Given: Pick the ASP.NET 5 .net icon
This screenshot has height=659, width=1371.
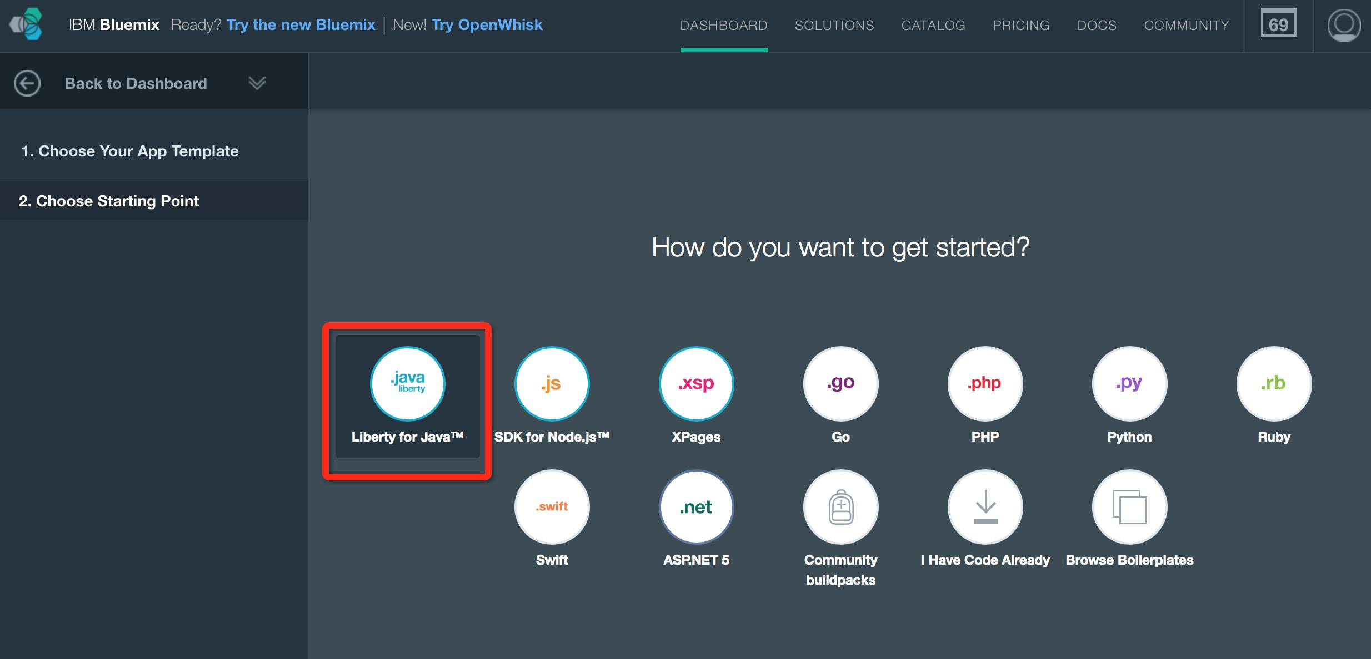Looking at the screenshot, I should tap(696, 506).
